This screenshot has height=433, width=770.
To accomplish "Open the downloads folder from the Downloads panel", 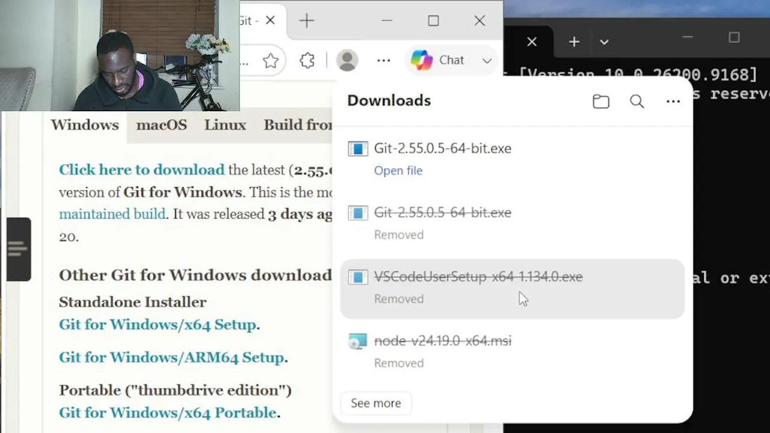I will point(601,102).
